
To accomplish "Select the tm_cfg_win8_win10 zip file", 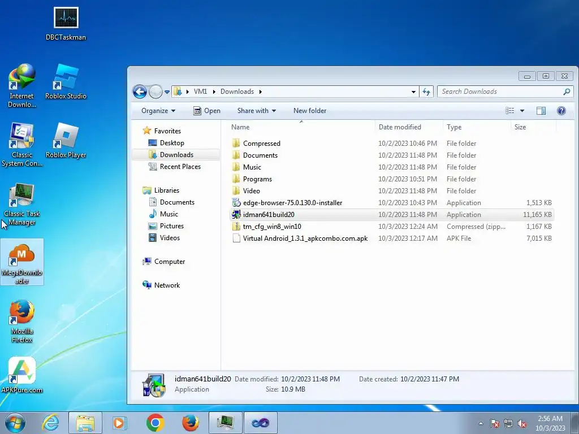I will click(391, 226).
